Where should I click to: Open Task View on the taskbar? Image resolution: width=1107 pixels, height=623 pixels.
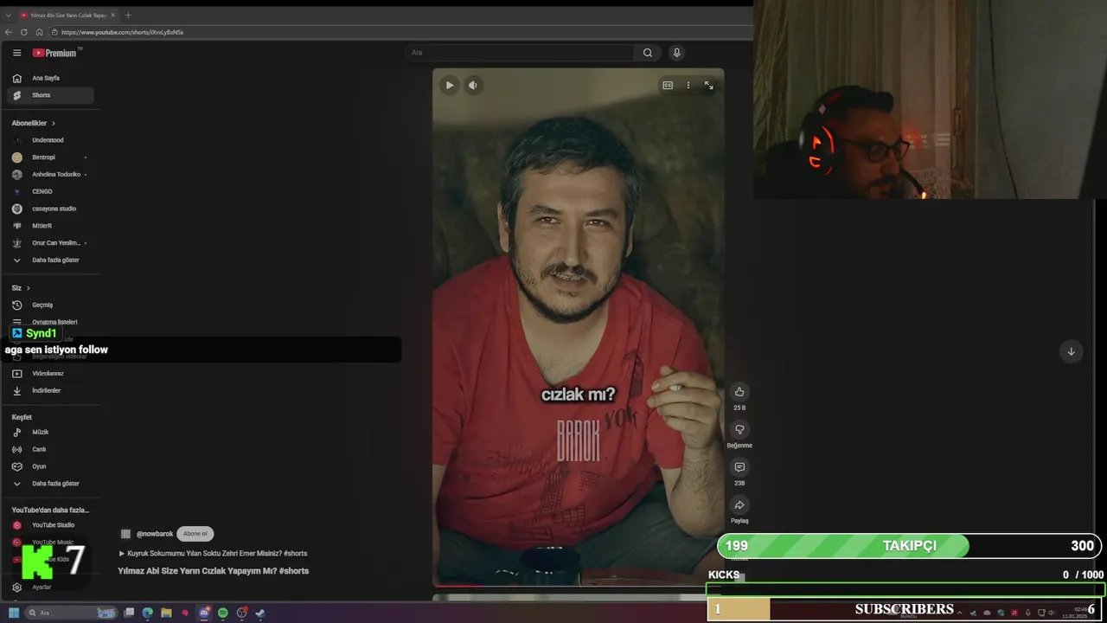pyautogui.click(x=129, y=613)
